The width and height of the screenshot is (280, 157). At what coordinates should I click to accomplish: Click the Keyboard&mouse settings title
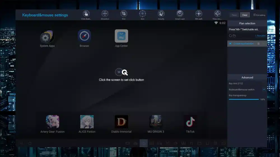pos(45,15)
